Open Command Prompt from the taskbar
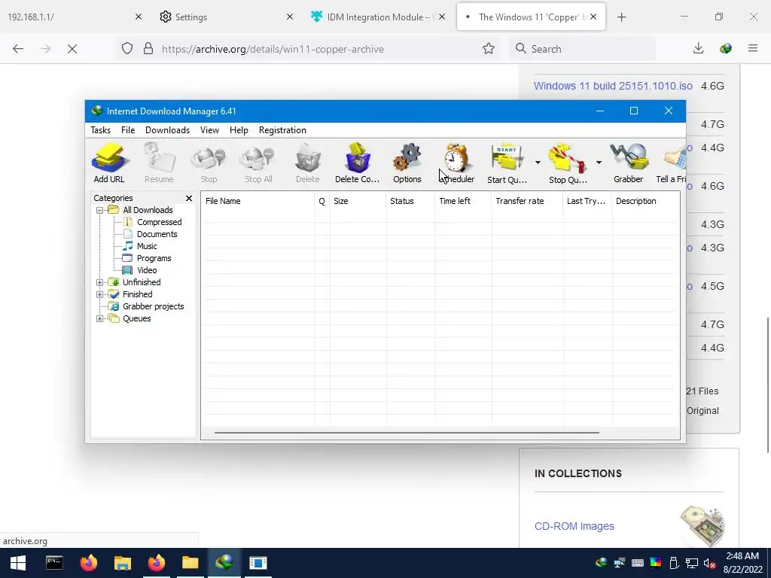 tap(54, 563)
